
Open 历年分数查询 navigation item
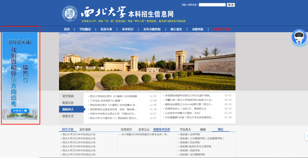152,29
